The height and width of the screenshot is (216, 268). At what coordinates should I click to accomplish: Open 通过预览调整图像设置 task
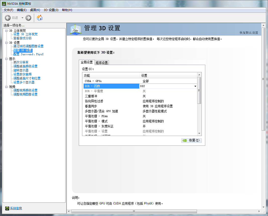(x=29, y=46)
